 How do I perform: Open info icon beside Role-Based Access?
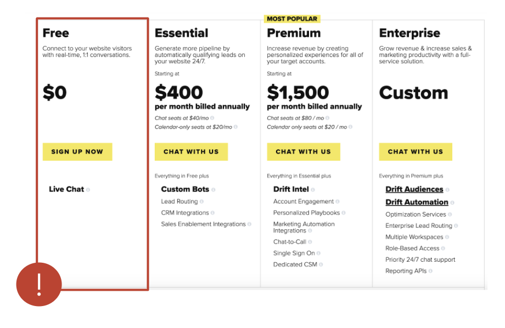pyautogui.click(x=443, y=248)
